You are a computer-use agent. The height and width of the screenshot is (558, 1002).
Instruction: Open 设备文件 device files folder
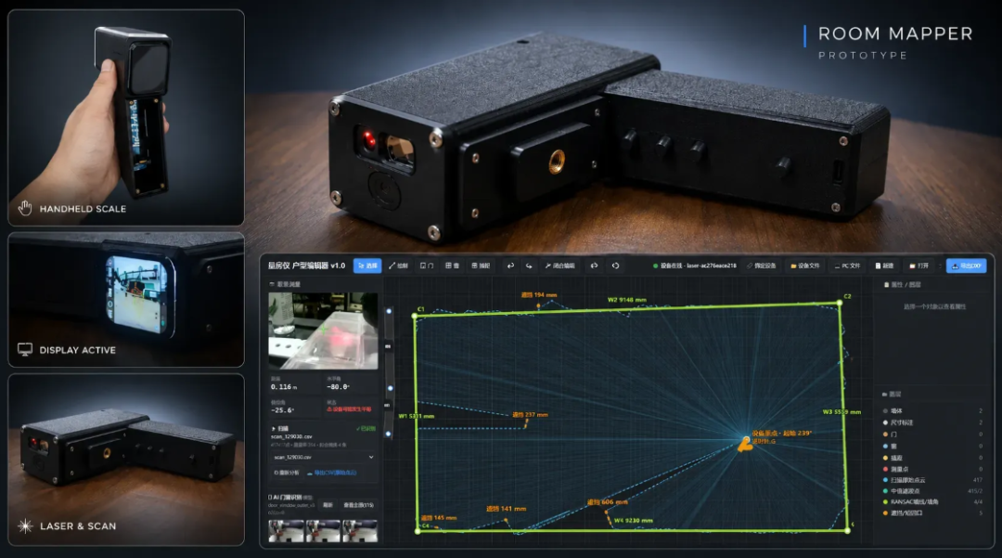[805, 266]
